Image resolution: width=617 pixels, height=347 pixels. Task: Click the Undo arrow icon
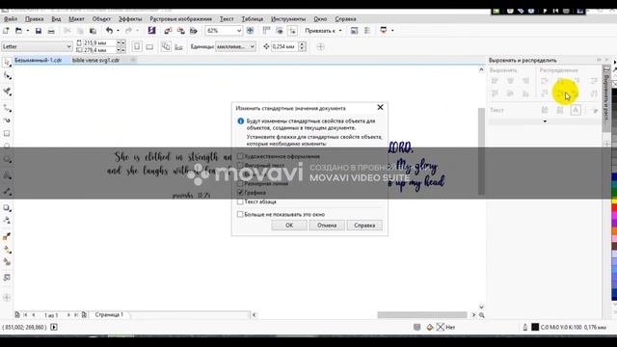pyautogui.click(x=109, y=31)
